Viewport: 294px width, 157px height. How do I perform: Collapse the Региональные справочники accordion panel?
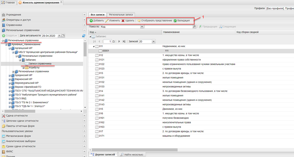[x=84, y=30]
